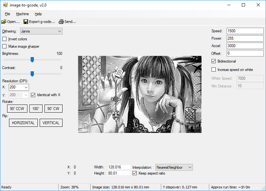Click the Zoom: 38% status entry

pyautogui.click(x=70, y=187)
